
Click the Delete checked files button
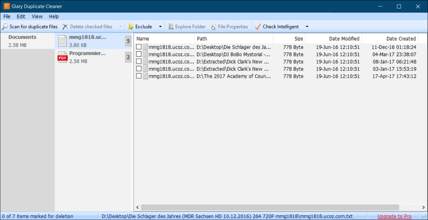pos(88,27)
